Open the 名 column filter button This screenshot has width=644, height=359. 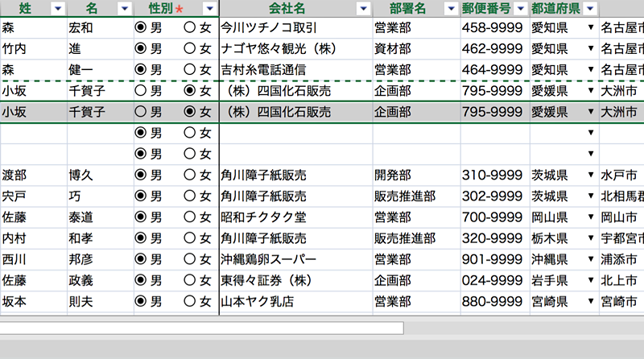(123, 8)
